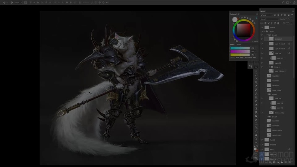Click the cyan slider in Coolorus

click(240, 48)
